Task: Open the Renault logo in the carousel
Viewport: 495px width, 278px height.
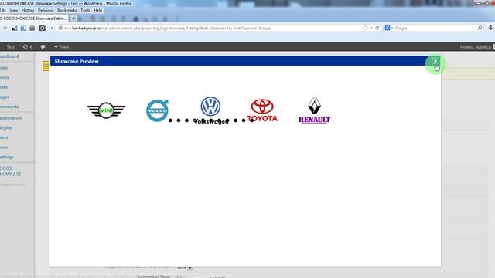Action: pyautogui.click(x=315, y=110)
